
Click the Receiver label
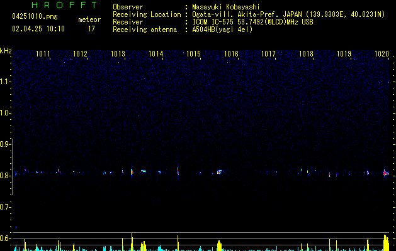[x=128, y=22]
